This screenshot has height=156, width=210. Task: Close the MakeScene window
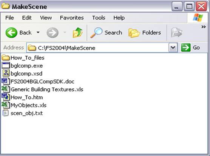[x=201, y=6]
